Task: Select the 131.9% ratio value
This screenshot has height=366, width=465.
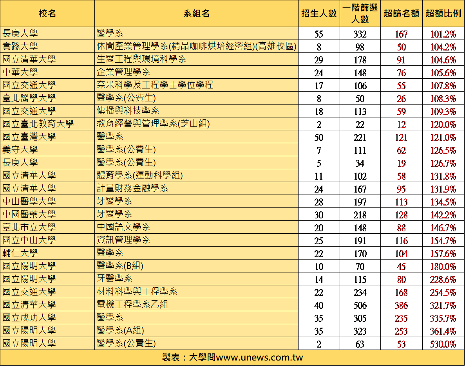Action: [443, 189]
